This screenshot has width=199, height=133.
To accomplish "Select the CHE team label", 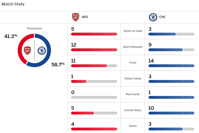I will [x=162, y=17].
